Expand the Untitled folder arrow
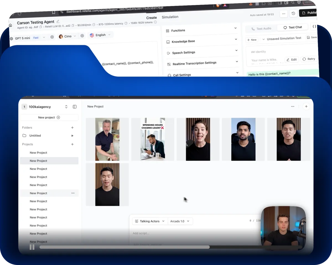The width and height of the screenshot is (332, 265). point(72,136)
